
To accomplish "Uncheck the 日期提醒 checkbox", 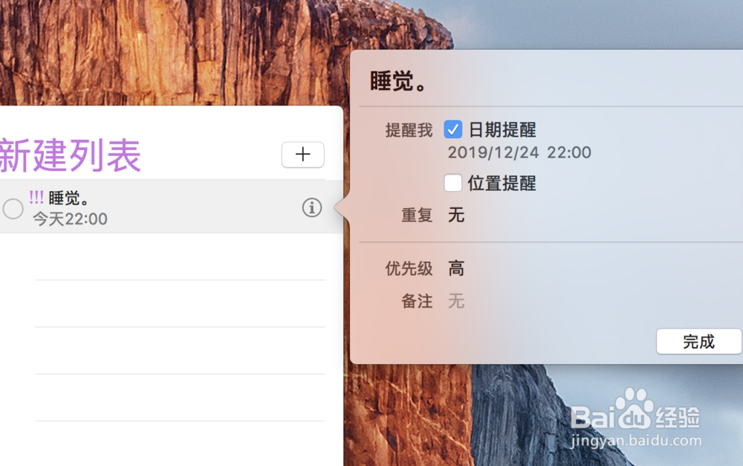I will click(x=453, y=129).
